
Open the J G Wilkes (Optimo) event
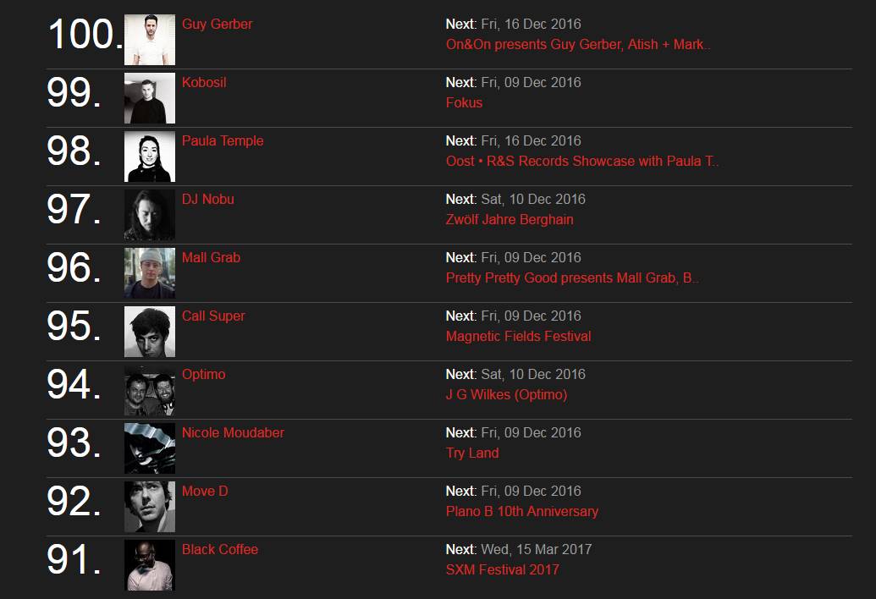pyautogui.click(x=506, y=394)
